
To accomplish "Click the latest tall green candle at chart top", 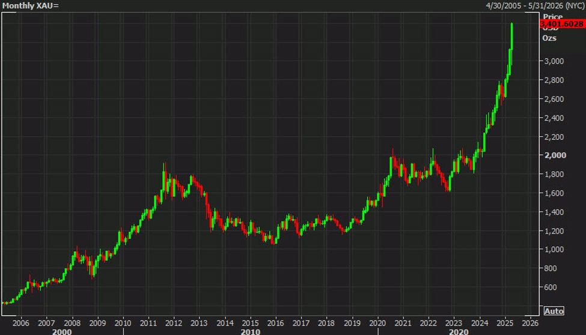I will pyautogui.click(x=511, y=36).
